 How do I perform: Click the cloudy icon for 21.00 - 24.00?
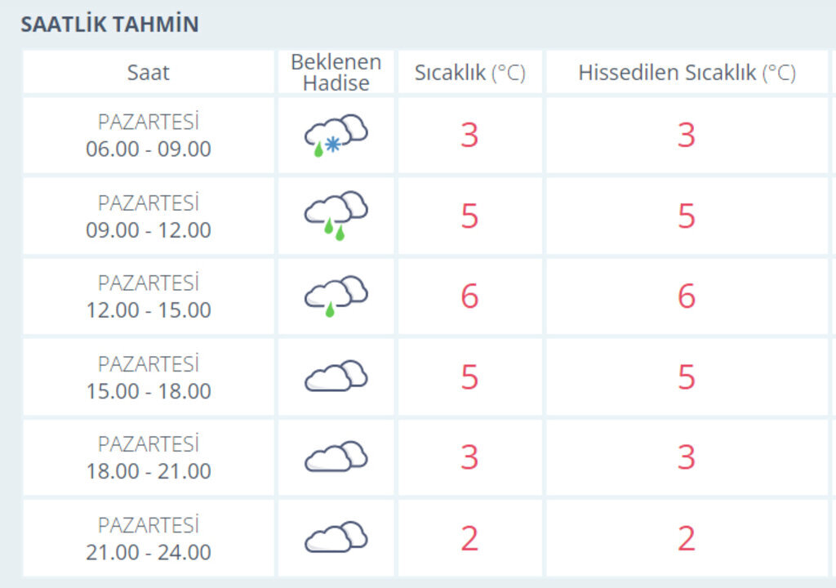(x=336, y=537)
